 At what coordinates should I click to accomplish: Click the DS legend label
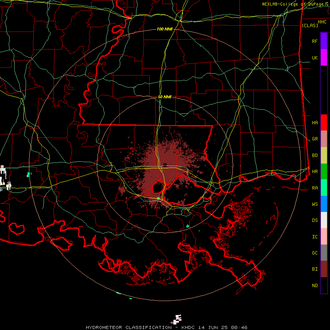click(x=315, y=220)
